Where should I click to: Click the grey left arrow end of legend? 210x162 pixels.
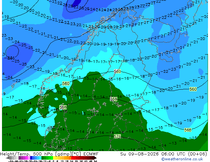[x=8, y=158]
